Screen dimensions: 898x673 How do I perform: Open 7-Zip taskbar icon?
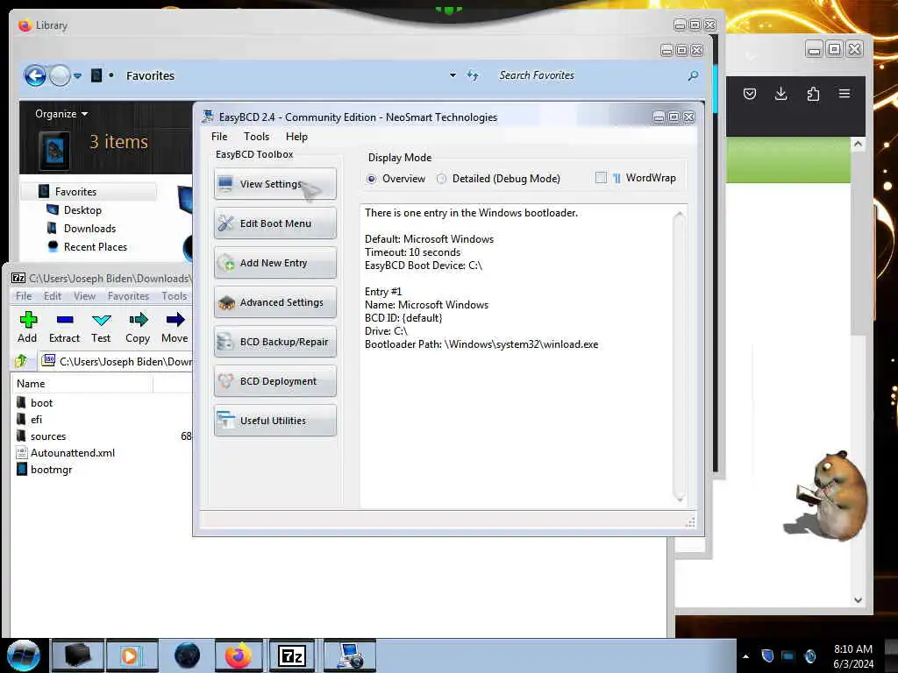[291, 655]
